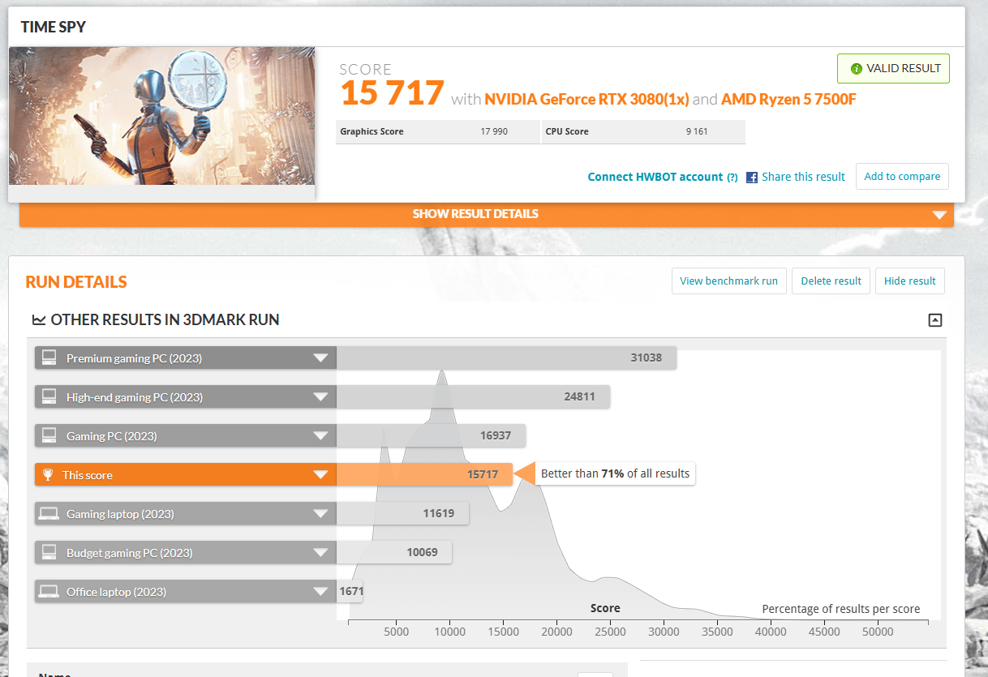
Task: Click the RUN DETAILS heading
Action: (x=76, y=282)
